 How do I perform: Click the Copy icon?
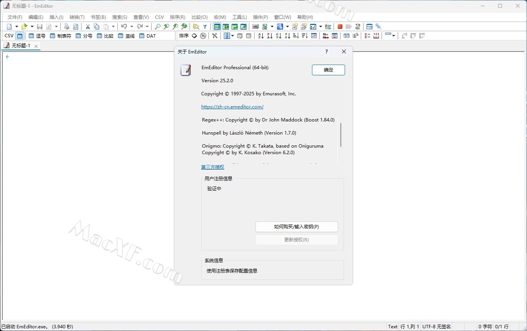(x=97, y=27)
